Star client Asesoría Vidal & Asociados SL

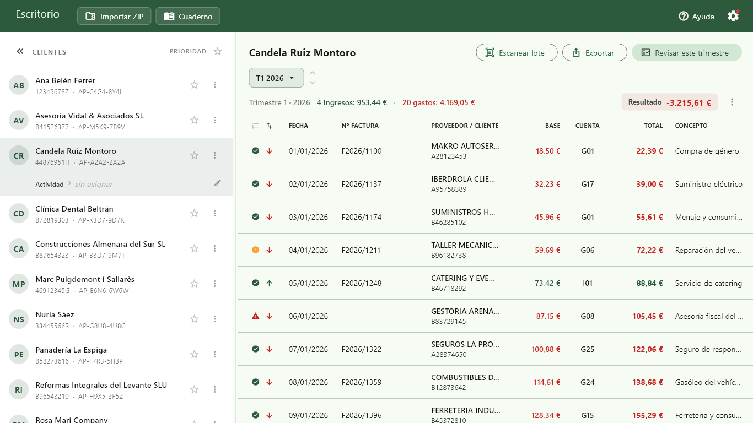194,120
